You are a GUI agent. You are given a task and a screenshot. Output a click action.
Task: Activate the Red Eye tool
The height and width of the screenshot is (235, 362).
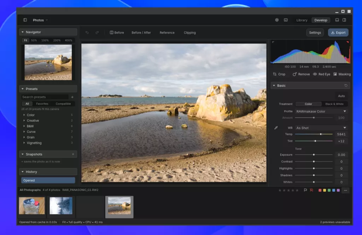322,74
